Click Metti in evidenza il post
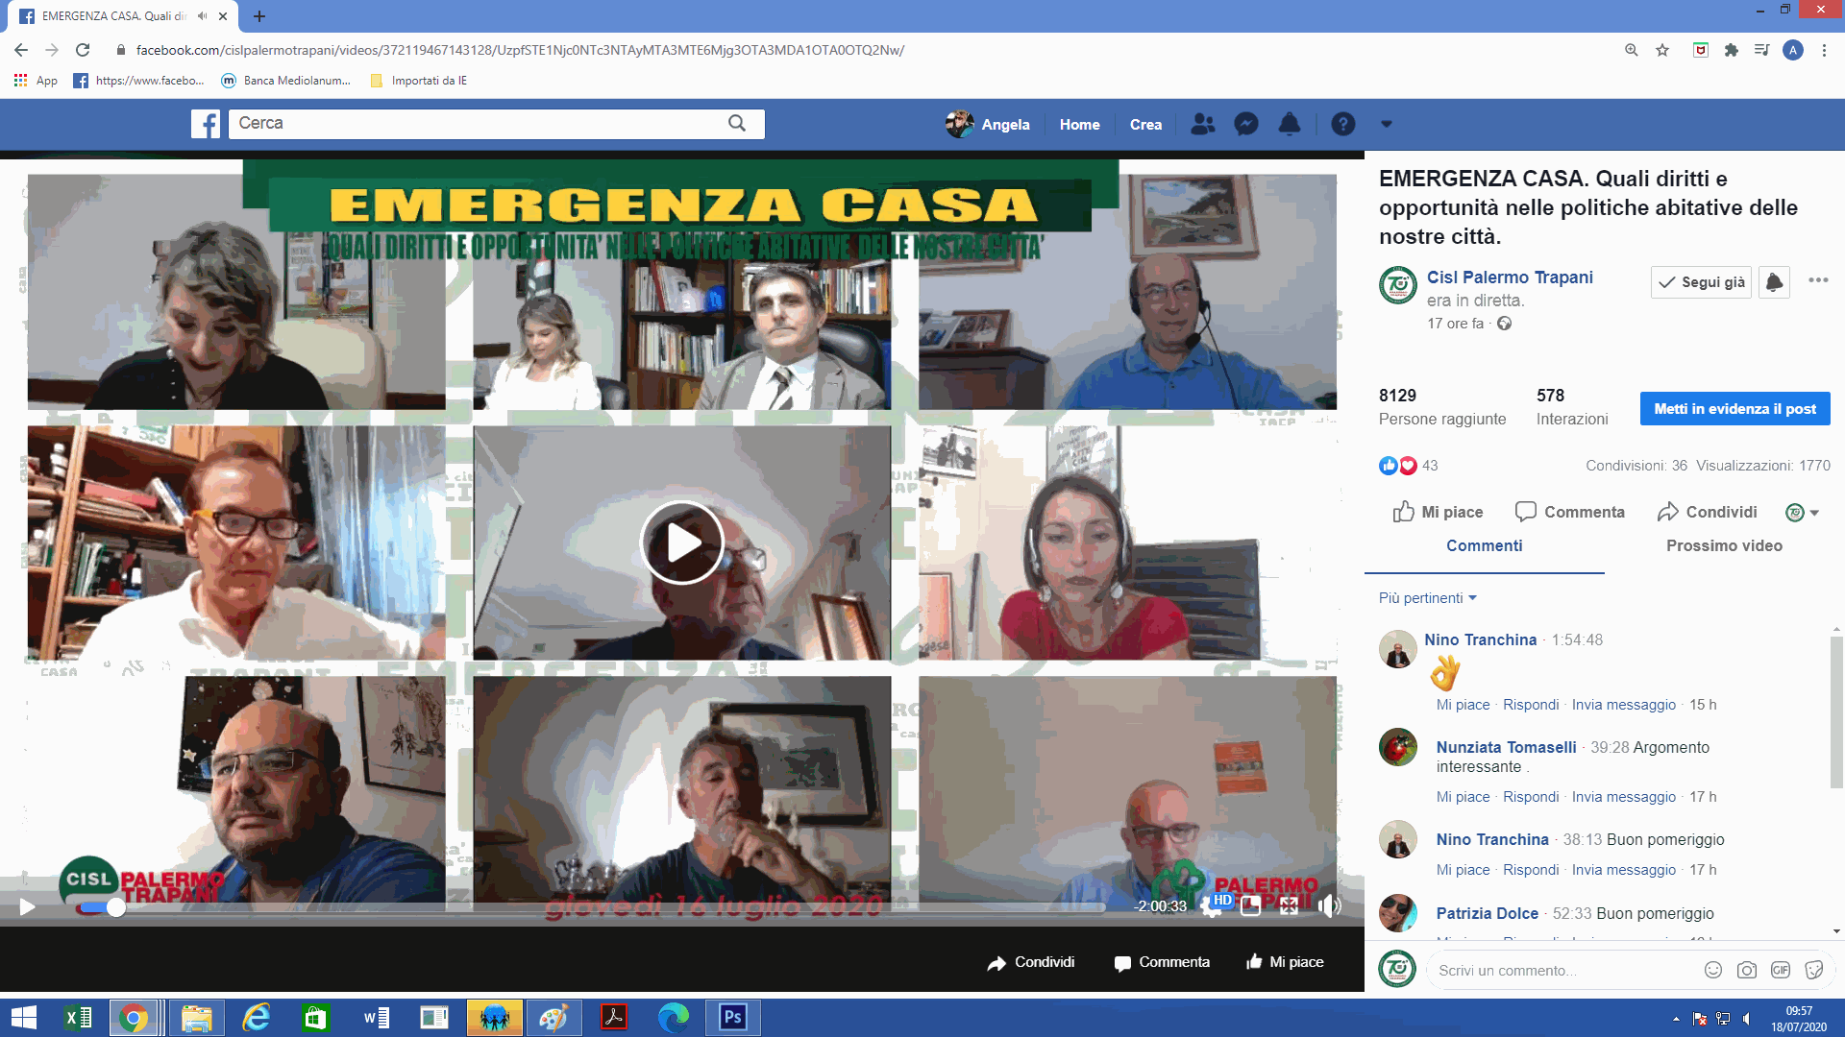Viewport: 1845px width, 1037px height. coord(1734,409)
